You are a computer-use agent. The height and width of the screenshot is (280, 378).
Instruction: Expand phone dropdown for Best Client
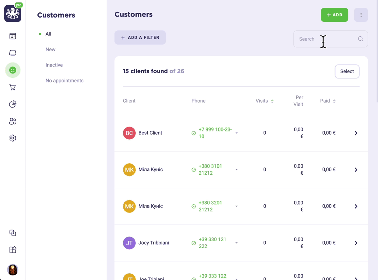click(x=236, y=133)
